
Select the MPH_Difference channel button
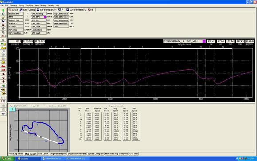61,24
